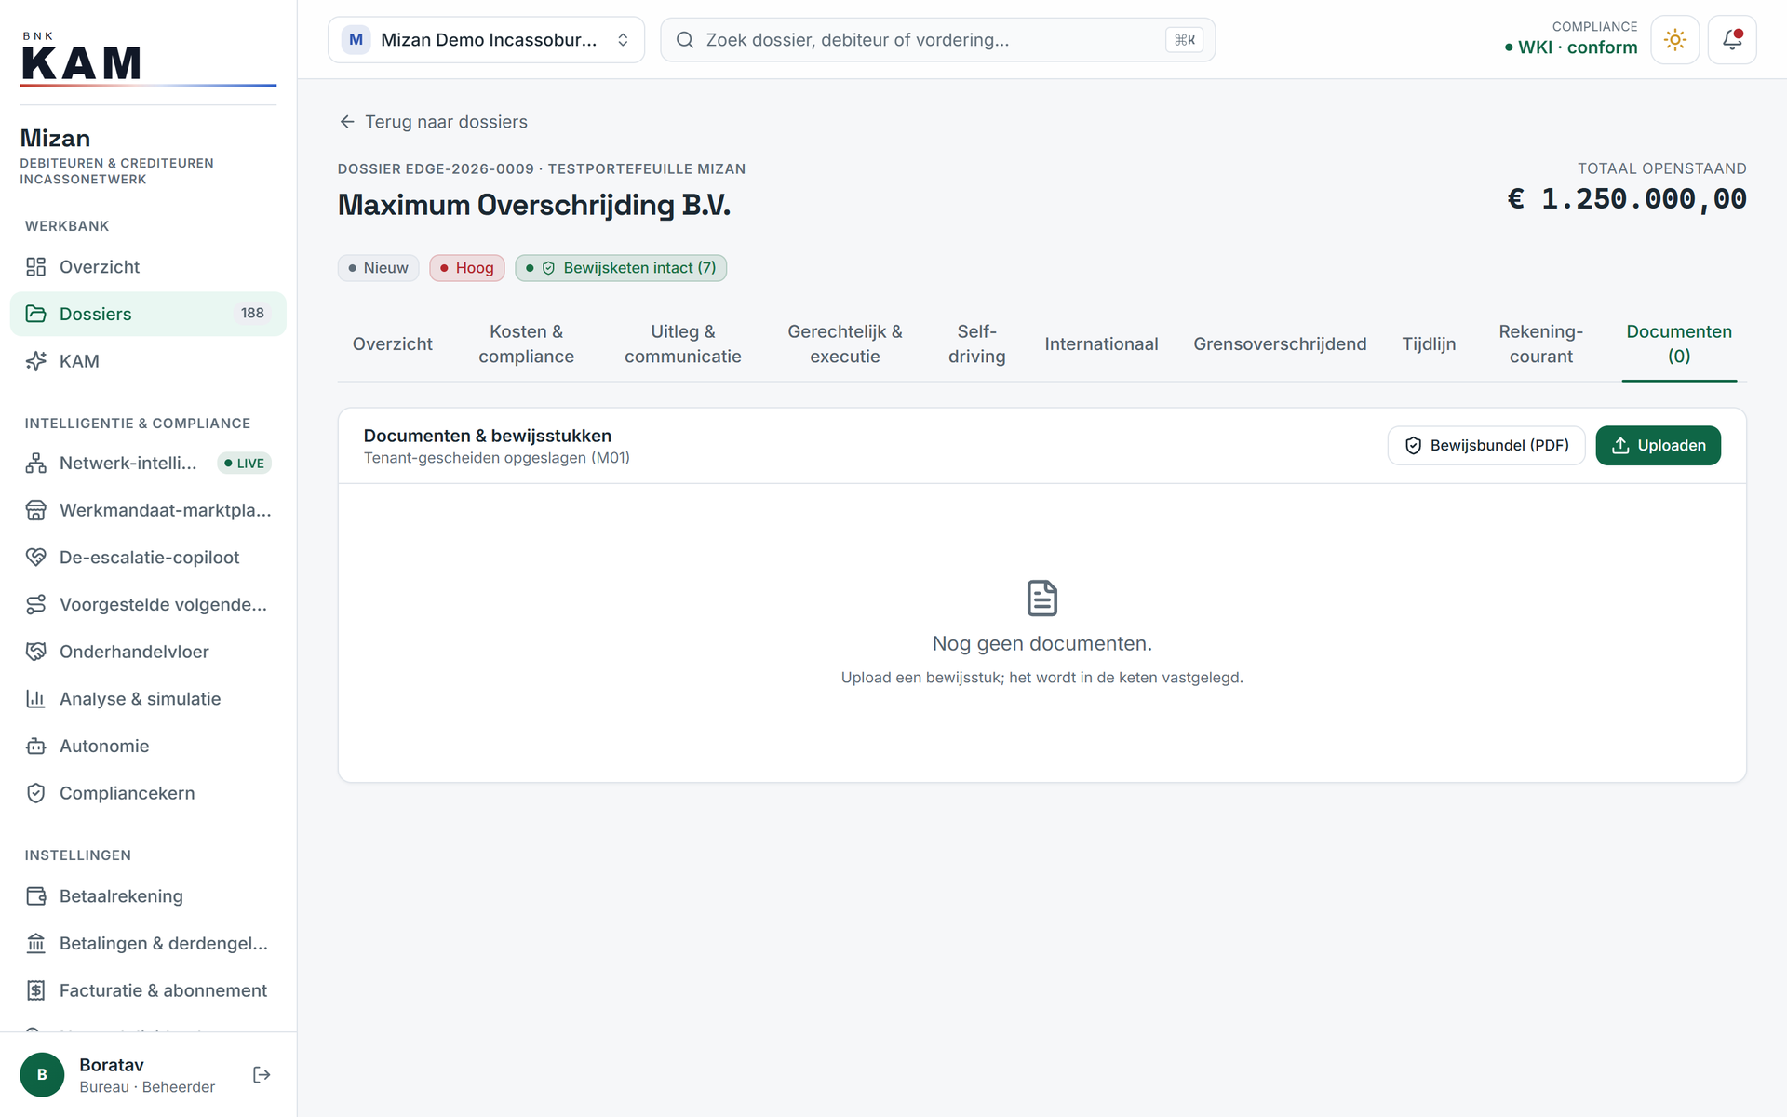Click the Autonomie robot icon
Screen dimensions: 1787x1117
[35, 747]
